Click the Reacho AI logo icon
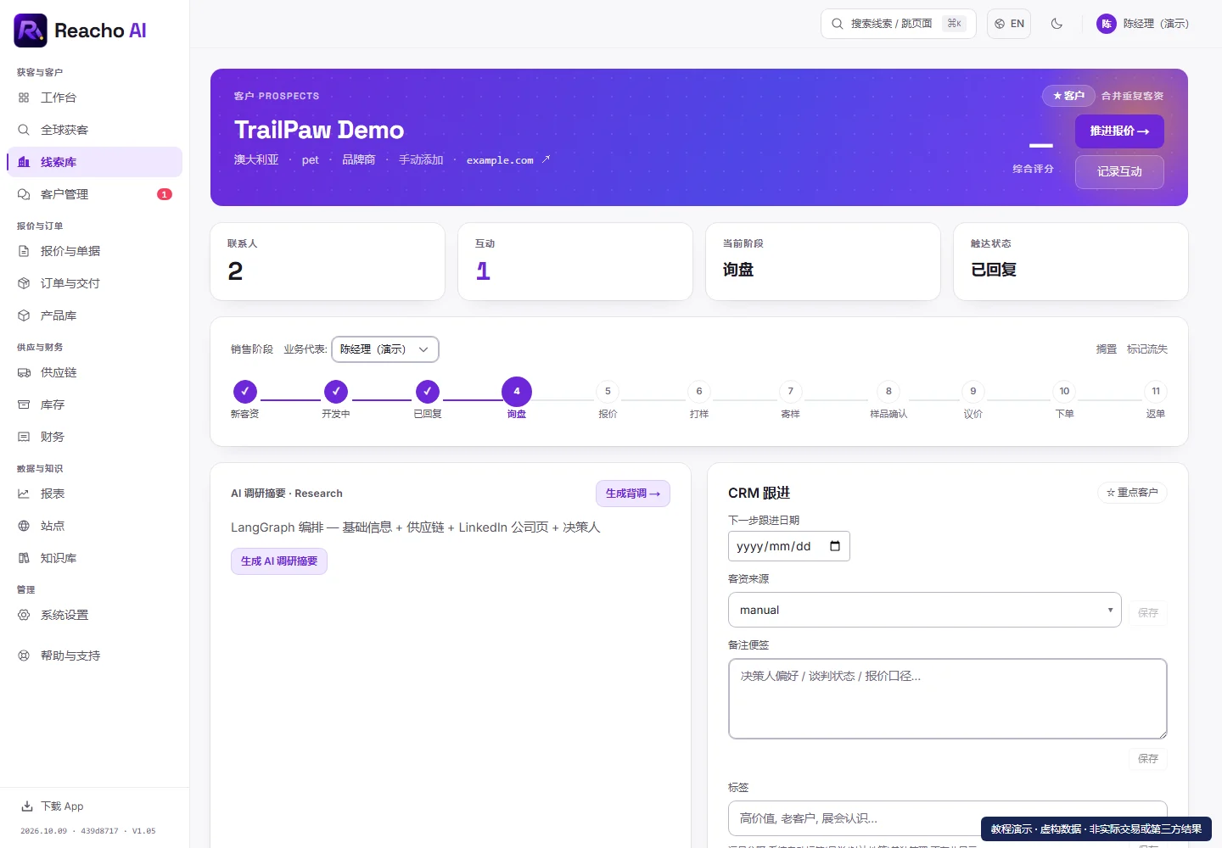The width and height of the screenshot is (1222, 848). coord(31,31)
